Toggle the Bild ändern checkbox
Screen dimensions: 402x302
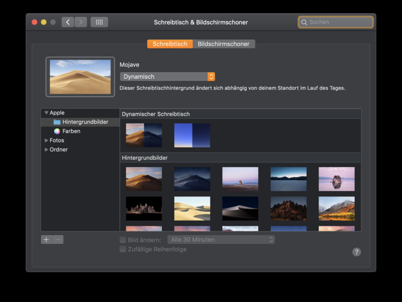[123, 240]
